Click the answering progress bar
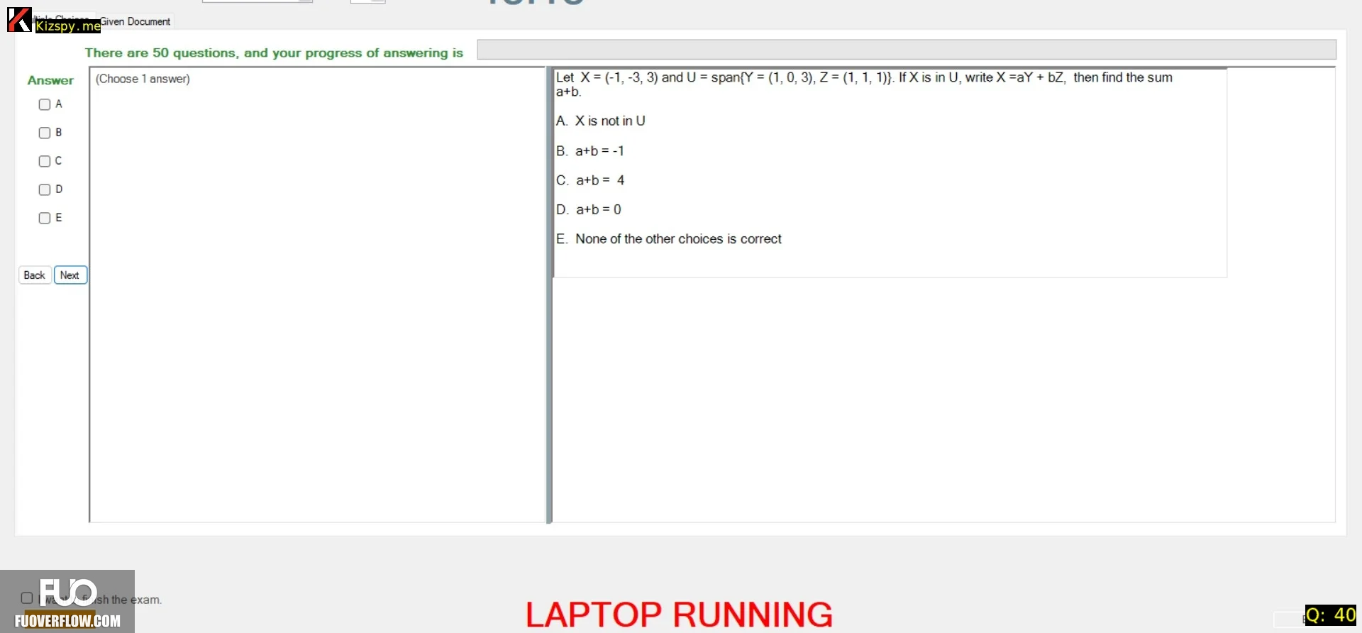 pyautogui.click(x=907, y=50)
